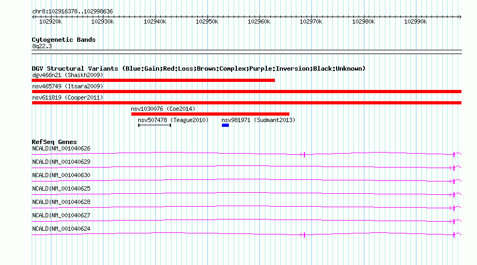Click the right-end exon marker on NM_001040627

pos(453,221)
